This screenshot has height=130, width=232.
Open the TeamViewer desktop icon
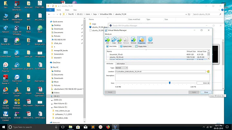pyautogui.click(x=17, y=79)
